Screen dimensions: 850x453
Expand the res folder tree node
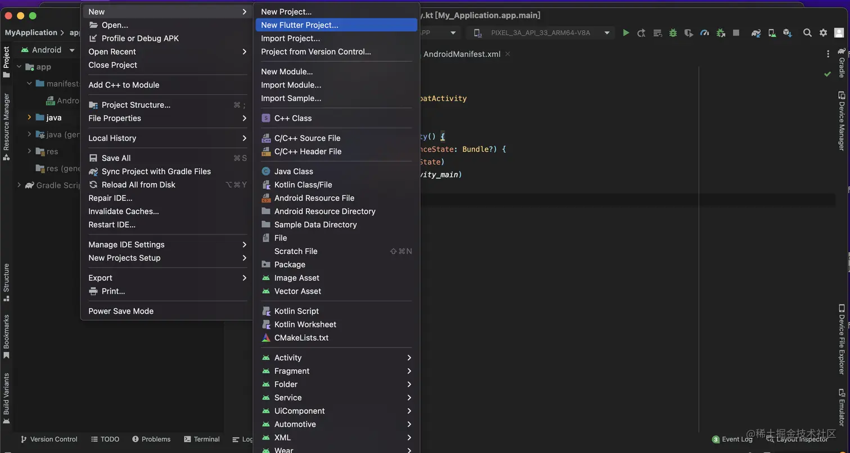click(29, 151)
